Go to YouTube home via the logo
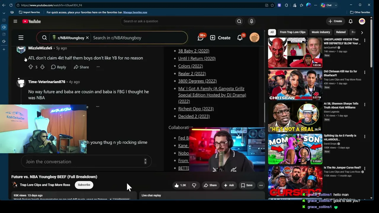 click(31, 21)
